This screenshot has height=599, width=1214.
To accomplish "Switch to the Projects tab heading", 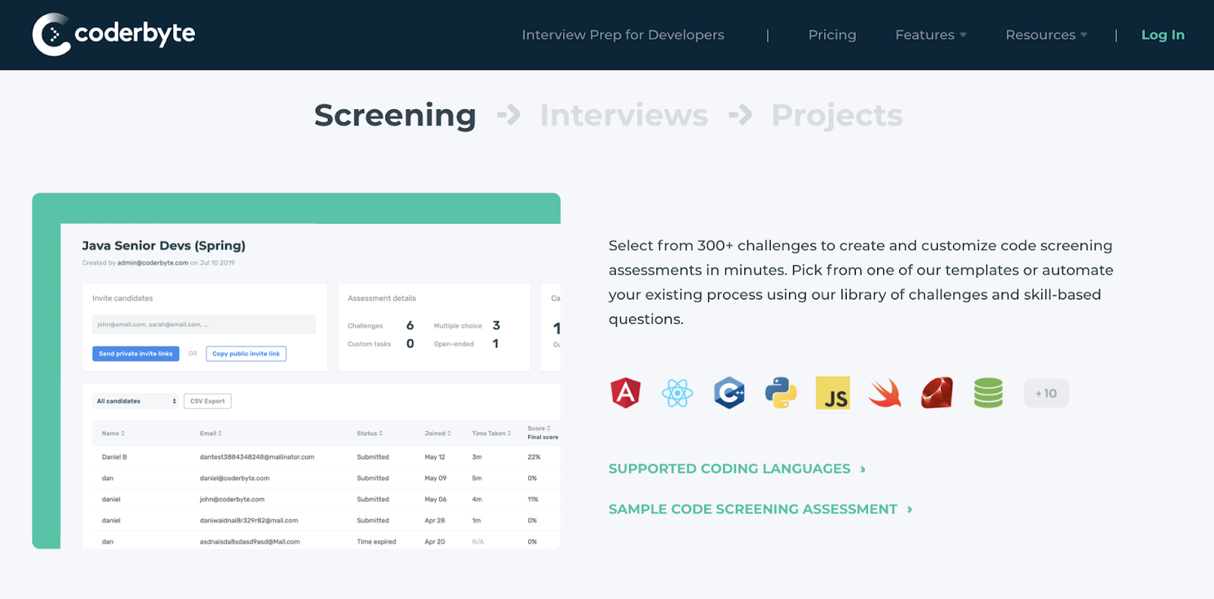I will pyautogui.click(x=837, y=115).
